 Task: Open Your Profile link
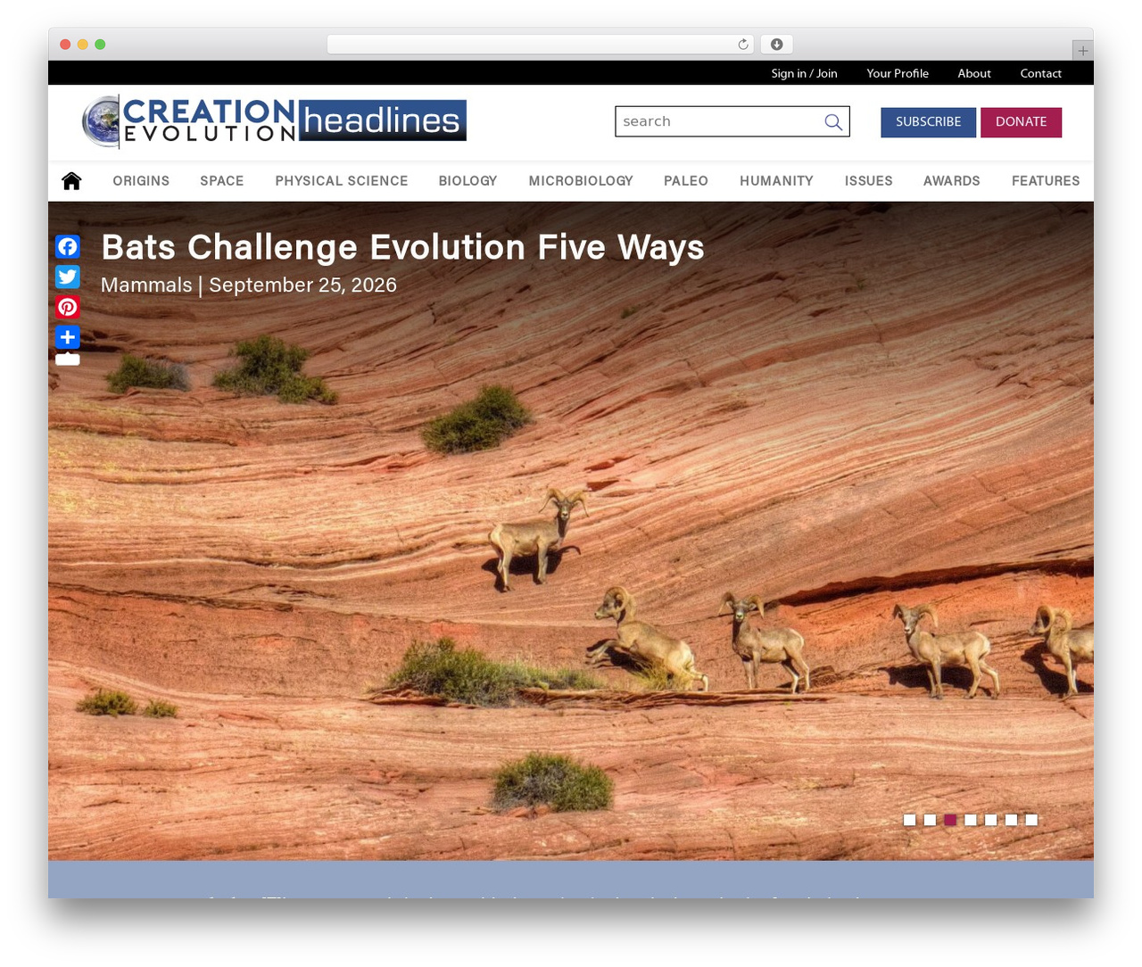click(x=898, y=73)
